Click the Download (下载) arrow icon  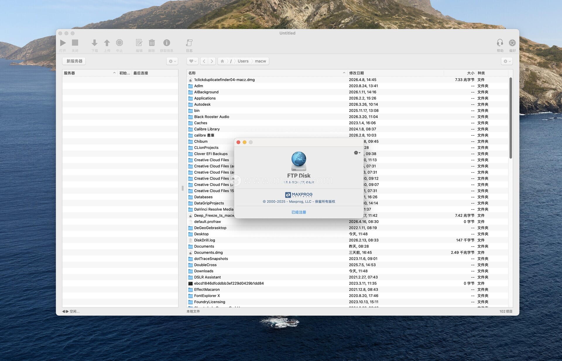[94, 43]
